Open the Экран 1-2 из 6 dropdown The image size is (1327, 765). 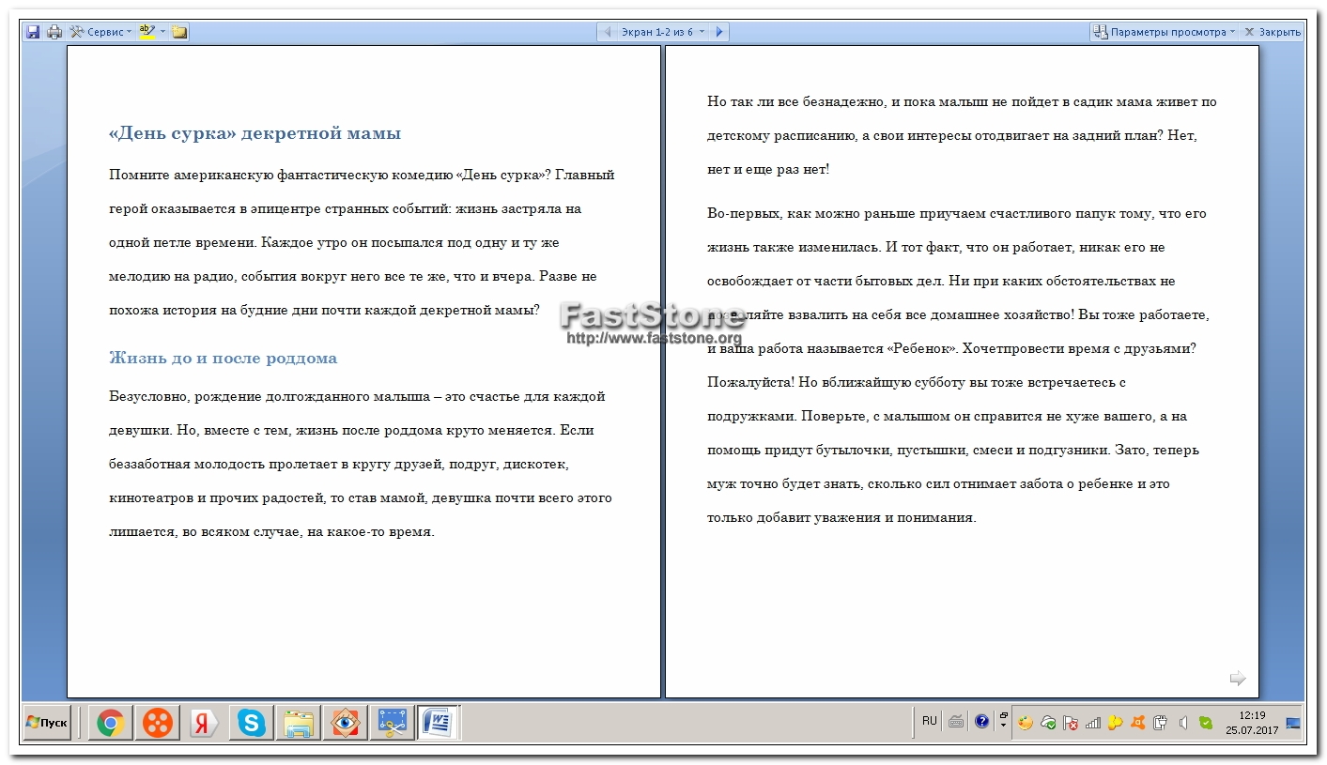[663, 32]
